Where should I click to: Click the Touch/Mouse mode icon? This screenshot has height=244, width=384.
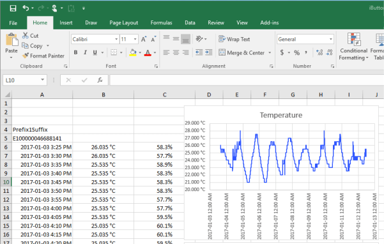tap(54, 8)
